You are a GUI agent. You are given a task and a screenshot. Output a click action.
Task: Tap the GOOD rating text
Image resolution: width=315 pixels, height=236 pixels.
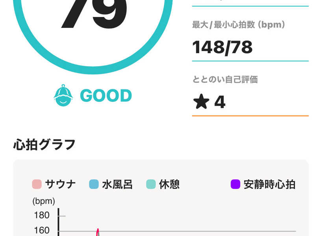(106, 96)
